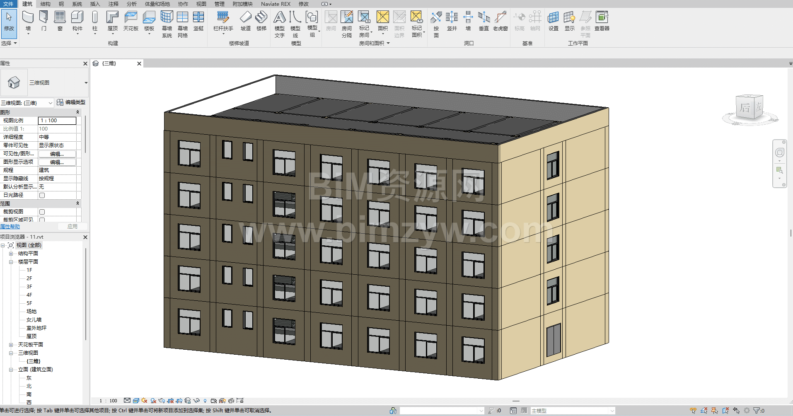
Task: Click the filter icon in the status bar
Action: point(757,411)
